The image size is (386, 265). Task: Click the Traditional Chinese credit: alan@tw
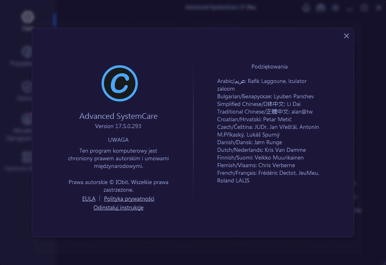pos(265,112)
